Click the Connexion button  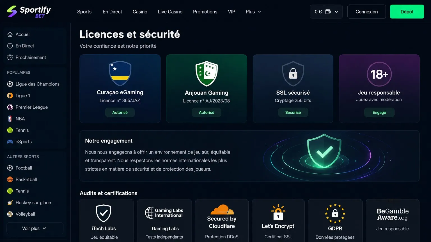pos(366,12)
